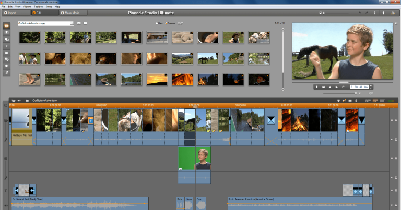The width and height of the screenshot is (401, 210).
Task: Open the OurNatureAdventure.mpg file dropdown
Action: [x=72, y=23]
